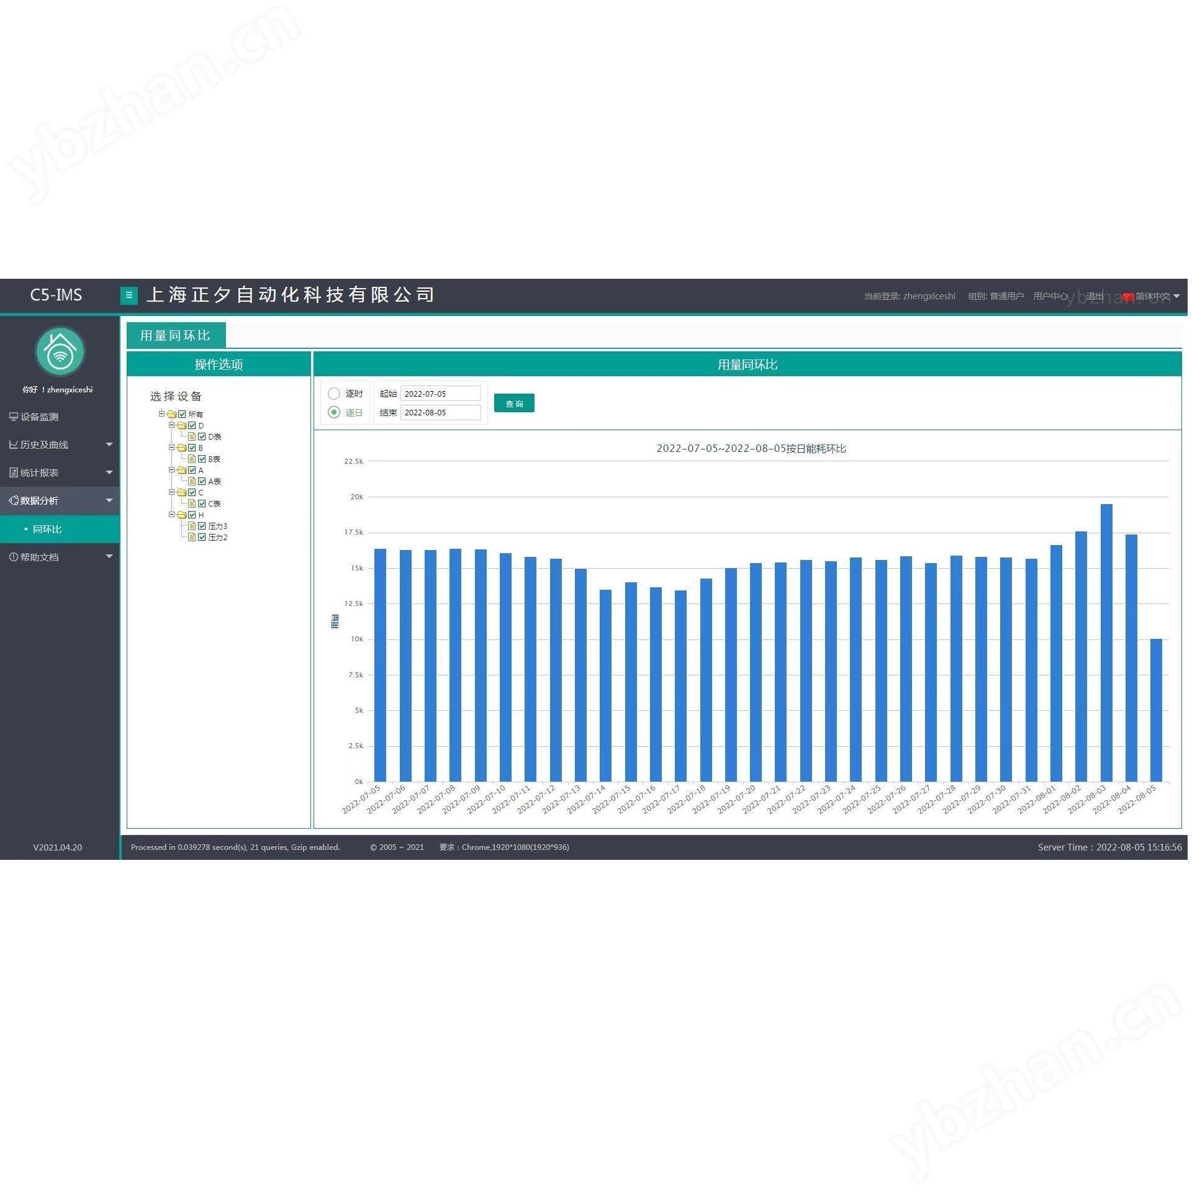The width and height of the screenshot is (1192, 1192).
Task: Click the 退出 logout link
Action: (x=1096, y=297)
